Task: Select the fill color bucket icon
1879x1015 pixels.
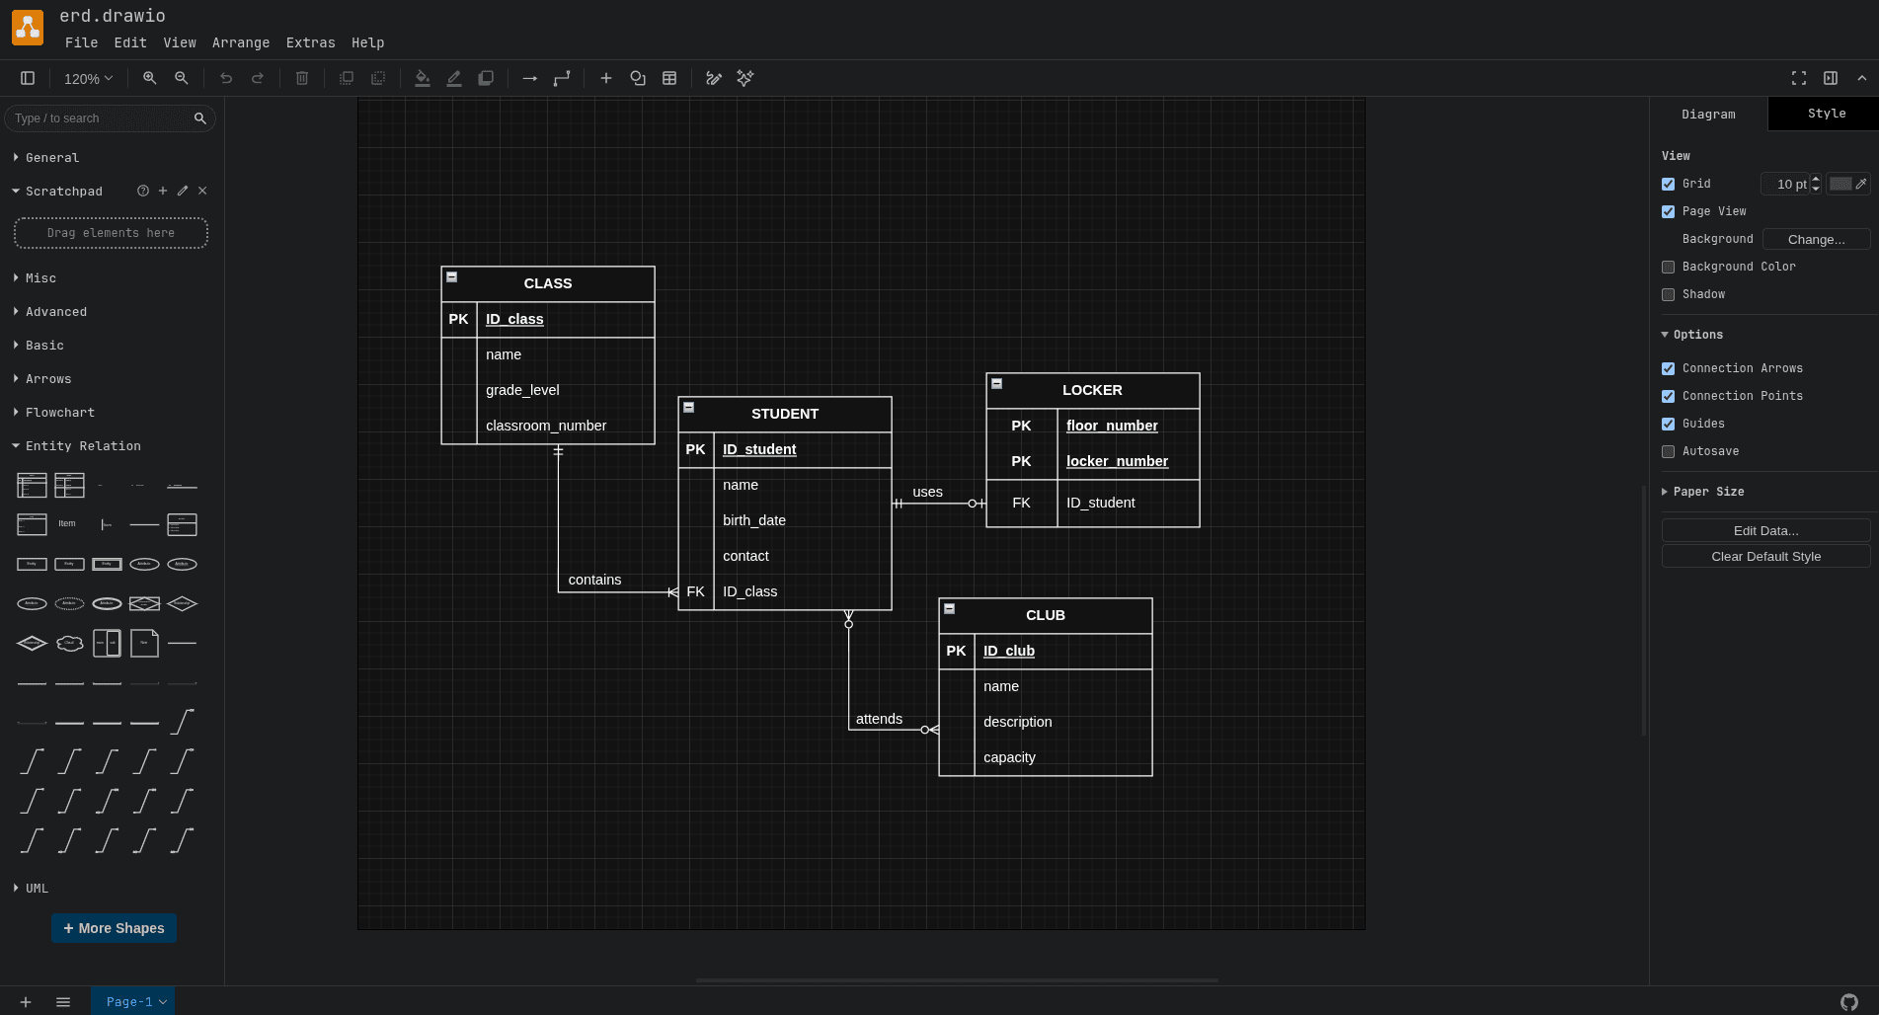Action: click(x=423, y=78)
